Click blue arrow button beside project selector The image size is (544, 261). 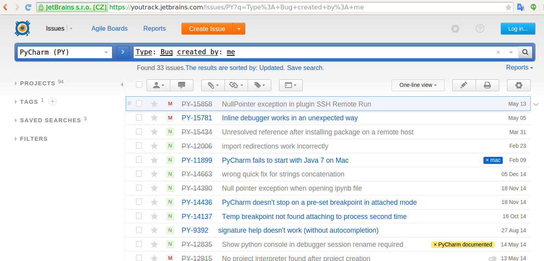(x=123, y=52)
